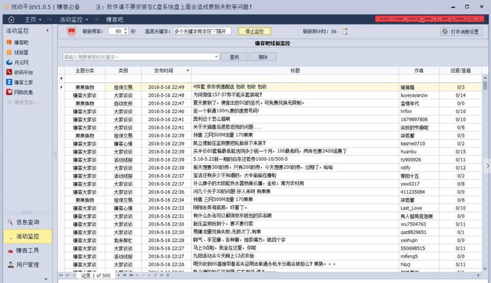This screenshot has width=491, height=283.
Task: Click the cancel-edit X in navigator
Action: pyautogui.click(x=161, y=275)
